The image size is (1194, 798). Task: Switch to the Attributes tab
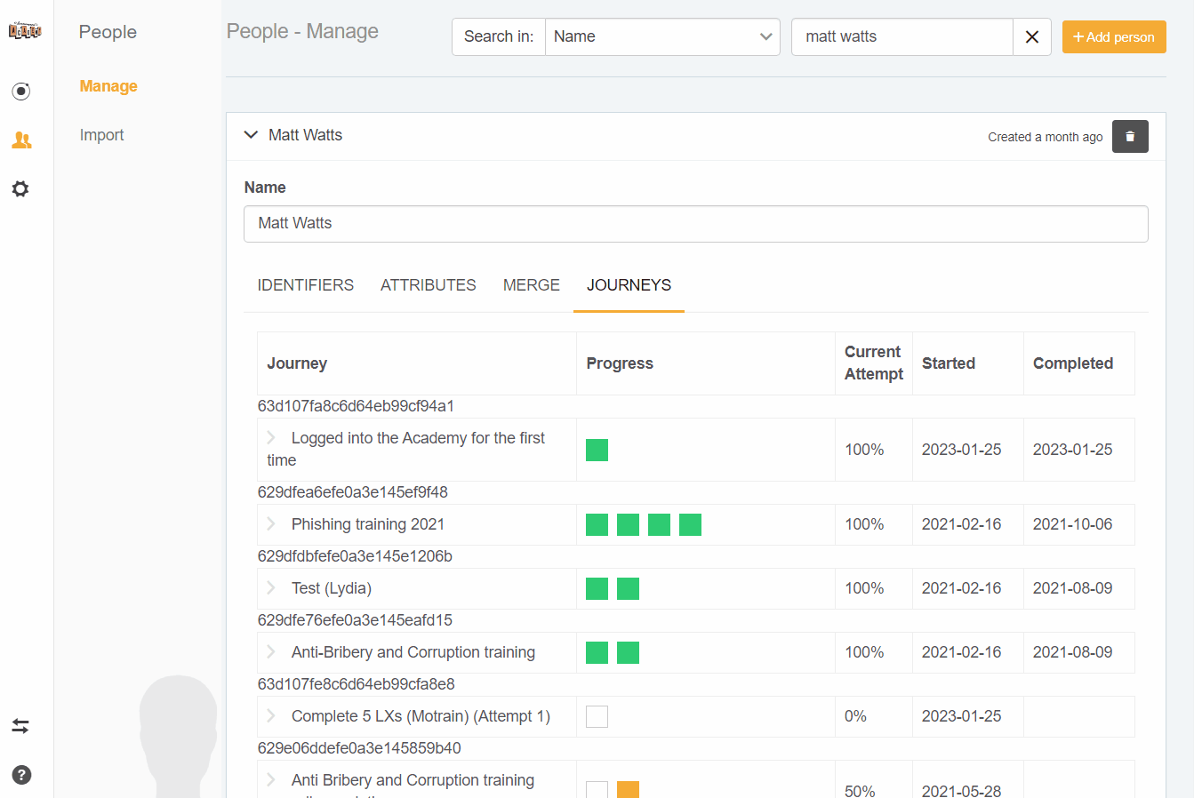428,285
